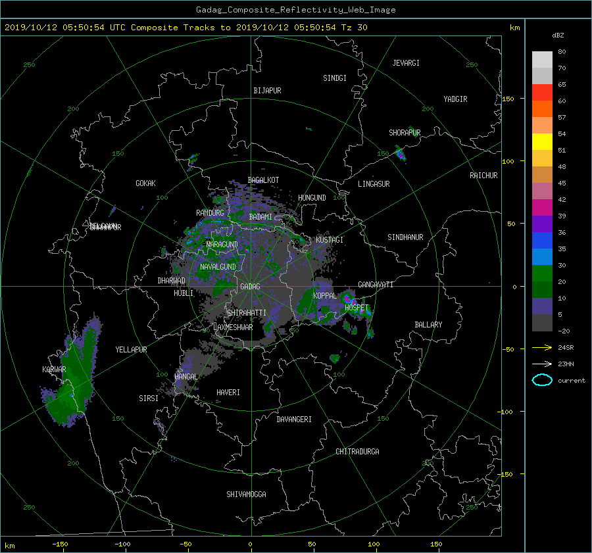Image resolution: width=592 pixels, height=553 pixels.
Task: Click the cyan 'current' ellipse legend icon
Action: coord(542,380)
